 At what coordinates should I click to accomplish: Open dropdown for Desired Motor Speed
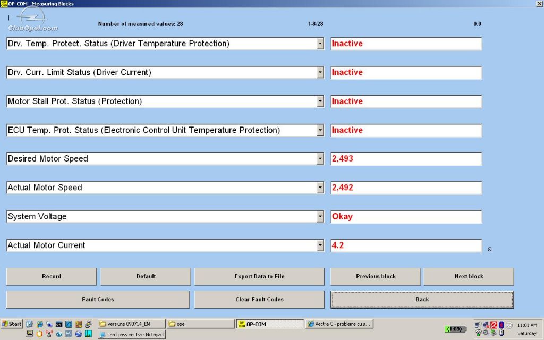click(320, 159)
